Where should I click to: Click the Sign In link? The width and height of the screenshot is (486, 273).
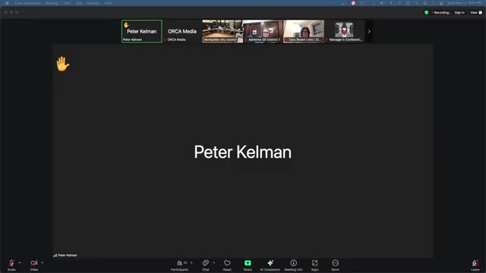coord(459,13)
